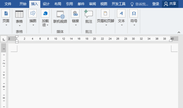Expand the 表格 dropdown arrow
This screenshot has width=183, height=108.
(20, 25)
